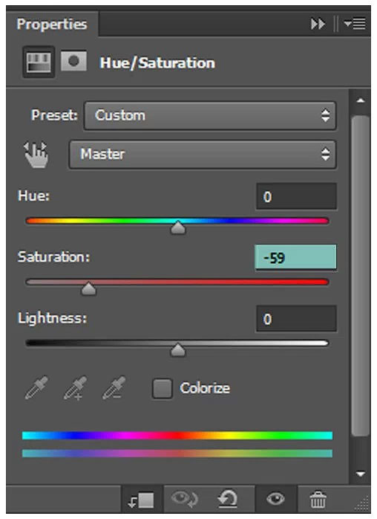Click the Properties tab

pos(52,24)
